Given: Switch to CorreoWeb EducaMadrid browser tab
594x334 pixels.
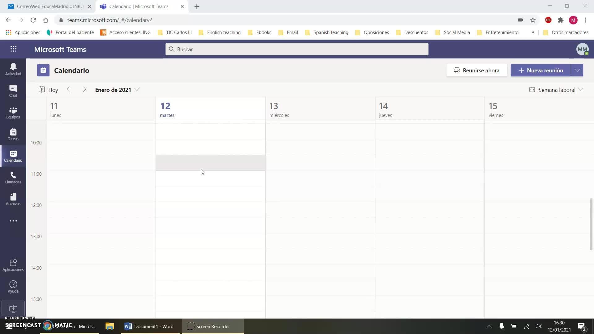Looking at the screenshot, I should (x=49, y=6).
